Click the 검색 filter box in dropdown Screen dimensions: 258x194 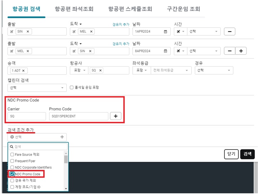[38, 147]
